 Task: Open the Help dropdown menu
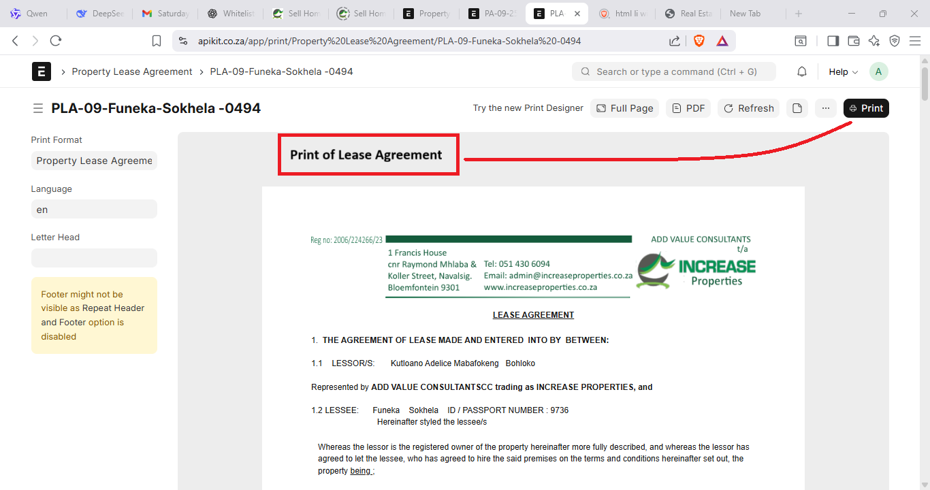pyautogui.click(x=843, y=71)
